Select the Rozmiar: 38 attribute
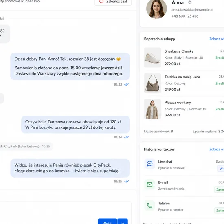 pyautogui.click(x=194, y=58)
